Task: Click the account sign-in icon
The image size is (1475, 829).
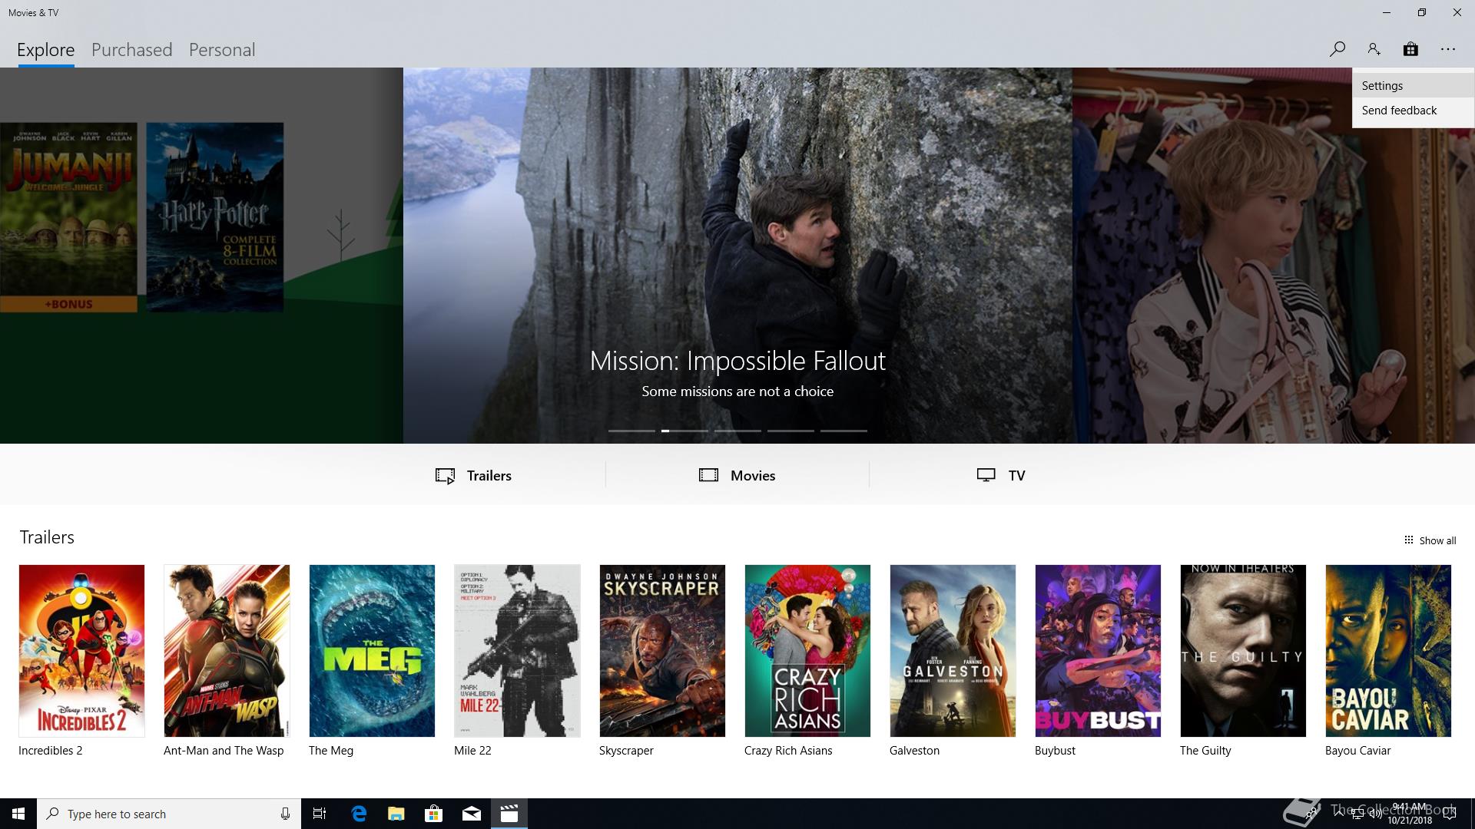Action: (1374, 49)
